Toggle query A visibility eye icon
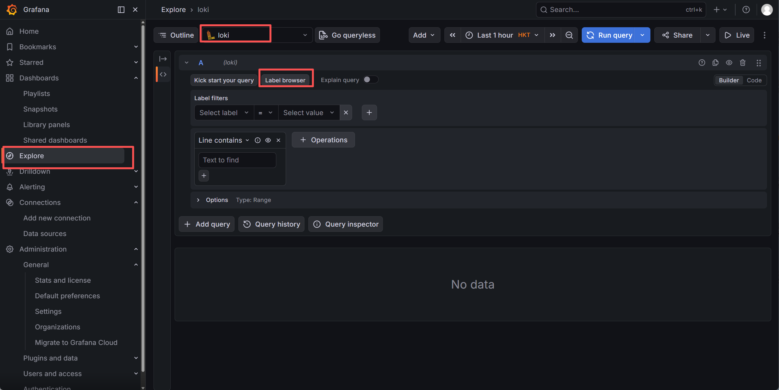The height and width of the screenshot is (390, 779). [729, 63]
